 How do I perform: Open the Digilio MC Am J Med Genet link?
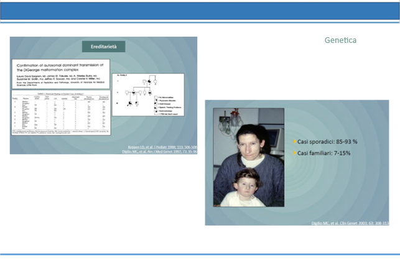[x=159, y=152]
